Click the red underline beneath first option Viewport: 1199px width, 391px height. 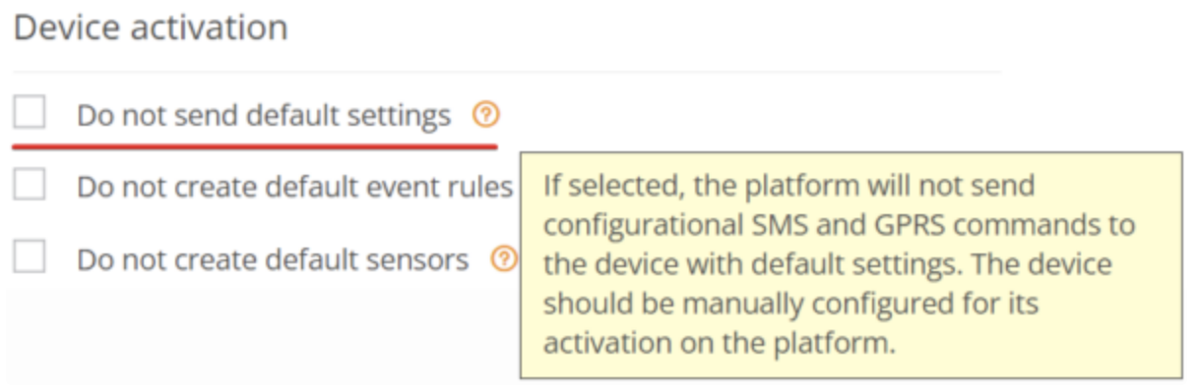(255, 145)
